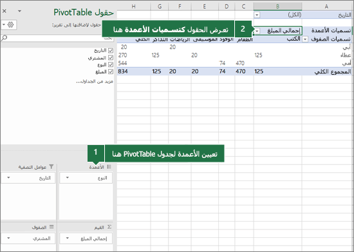The height and width of the screenshot is (252, 354).
Task: Click the القيم sigma values icon
Action: tap(109, 227)
